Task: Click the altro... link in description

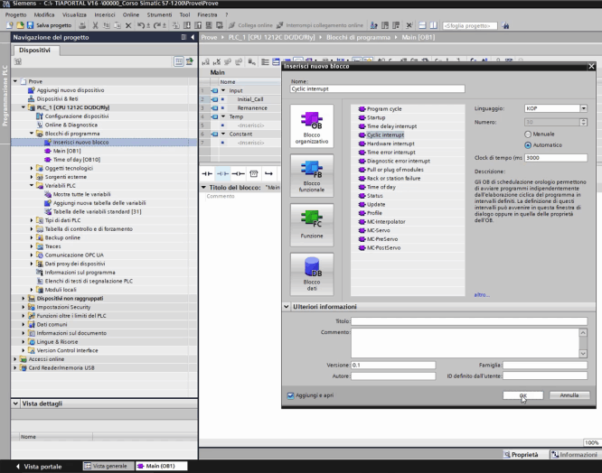Action: point(482,295)
